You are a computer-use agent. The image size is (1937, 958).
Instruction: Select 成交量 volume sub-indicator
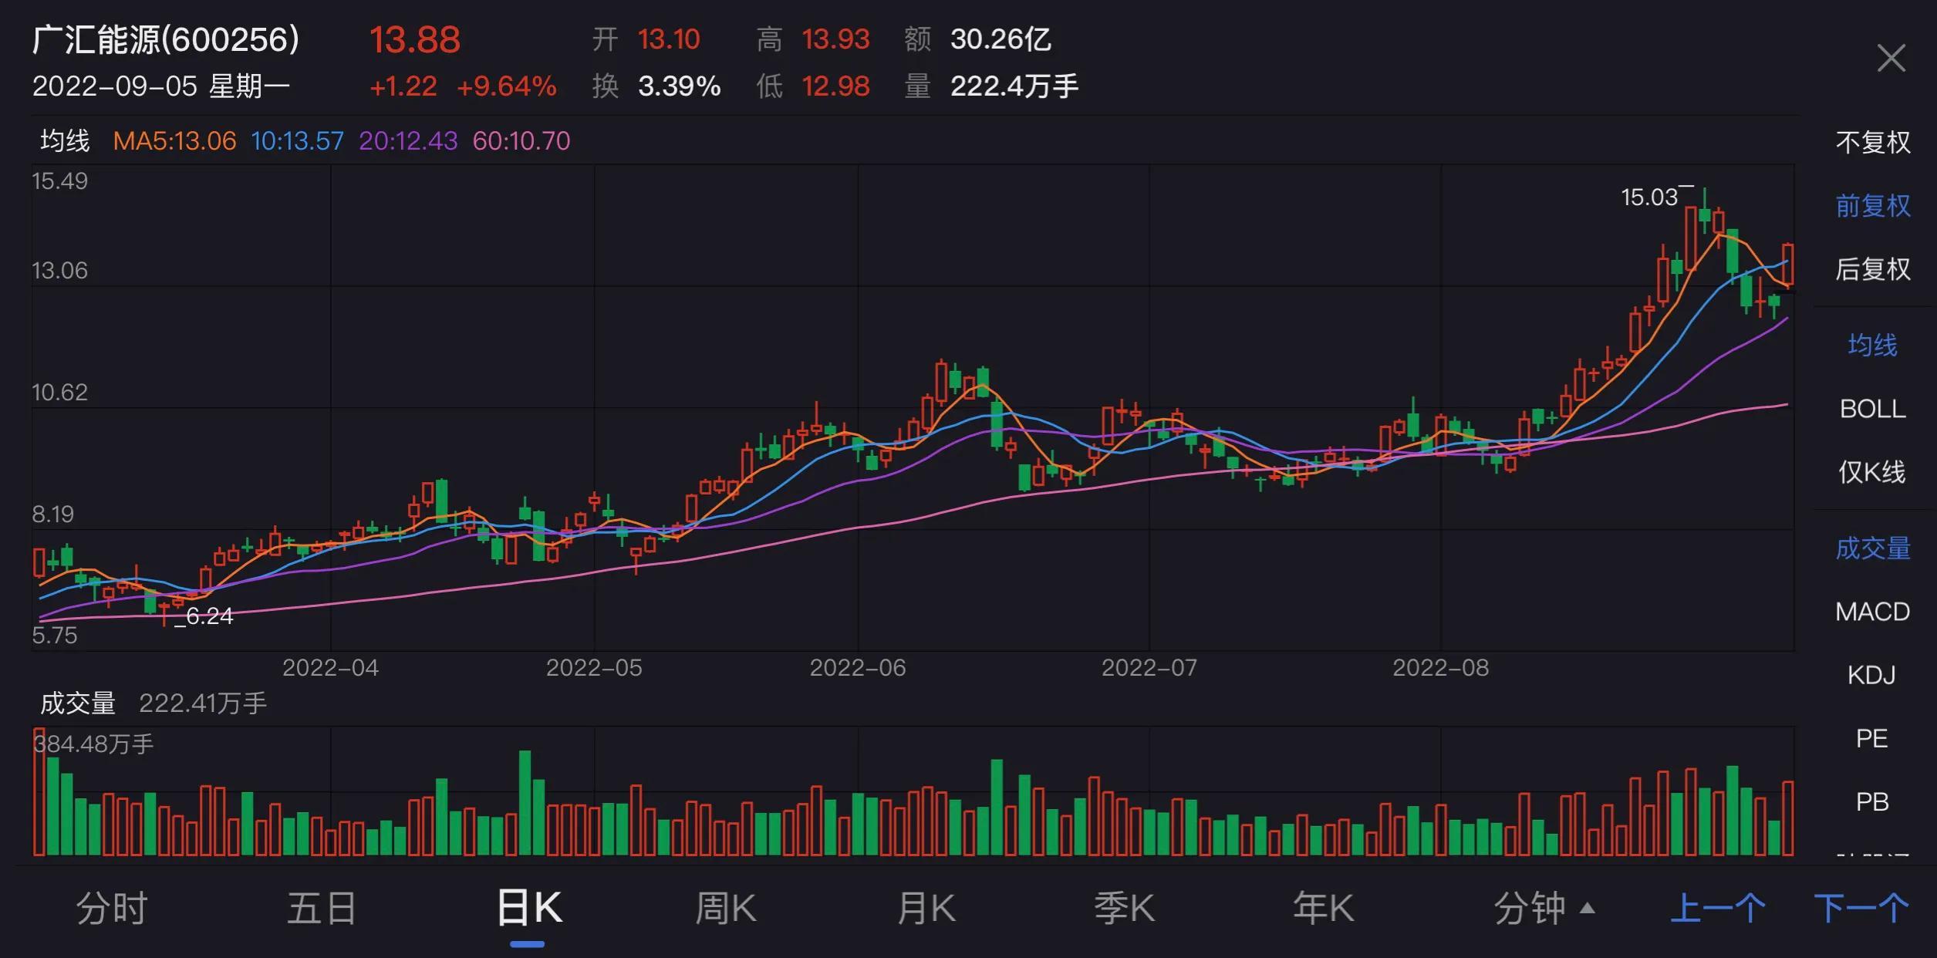tap(1873, 548)
